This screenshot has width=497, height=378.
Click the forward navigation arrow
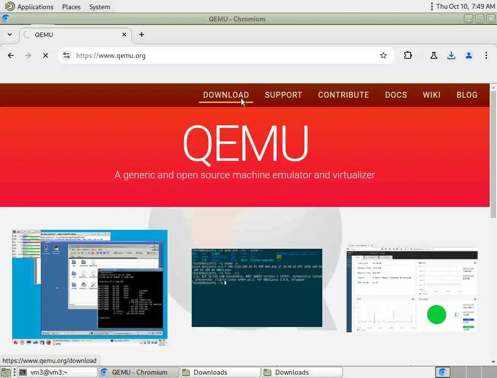(28, 55)
